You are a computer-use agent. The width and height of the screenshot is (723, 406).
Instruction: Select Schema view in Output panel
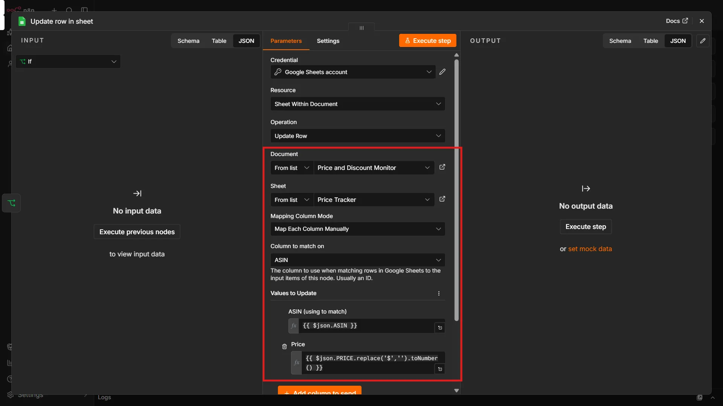pos(620,41)
